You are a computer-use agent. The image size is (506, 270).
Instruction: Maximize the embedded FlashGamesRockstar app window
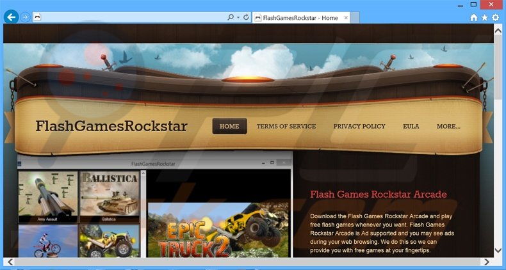click(272, 163)
